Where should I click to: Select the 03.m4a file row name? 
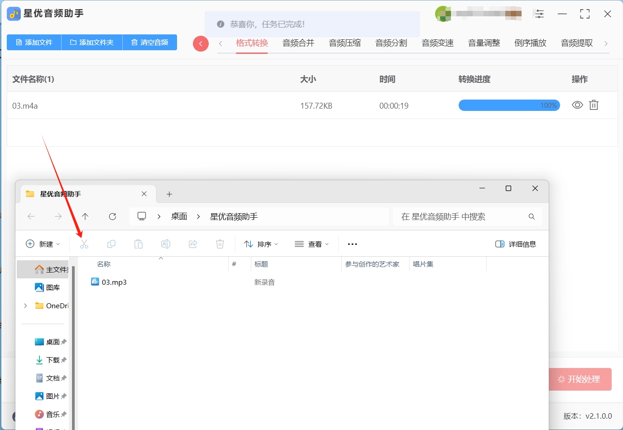[25, 106]
